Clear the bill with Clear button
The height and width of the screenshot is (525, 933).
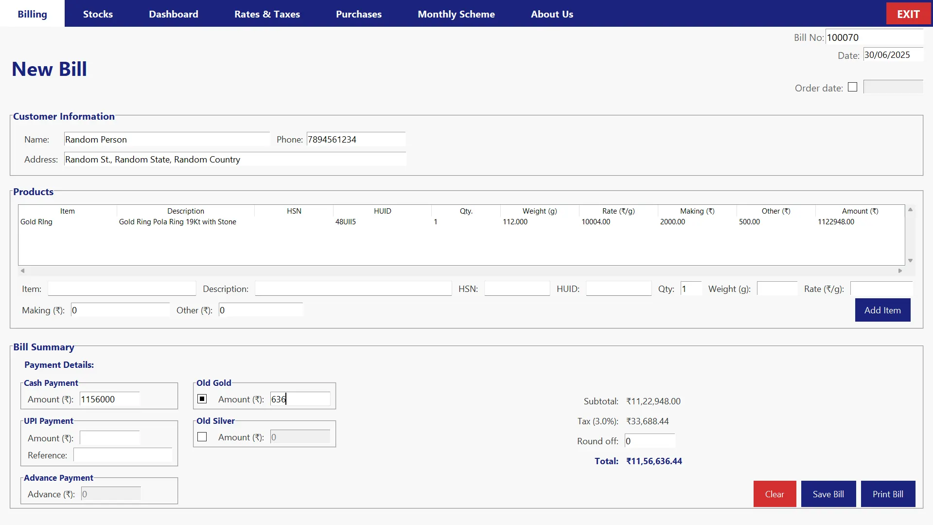[775, 494]
